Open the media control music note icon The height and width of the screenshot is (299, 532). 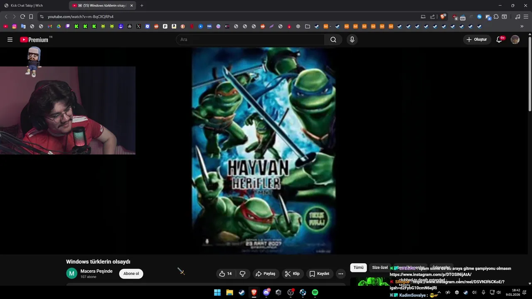(517, 17)
